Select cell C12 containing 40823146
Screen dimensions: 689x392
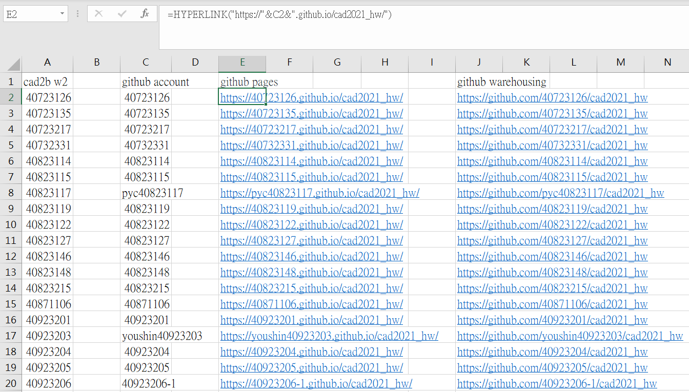click(146, 256)
